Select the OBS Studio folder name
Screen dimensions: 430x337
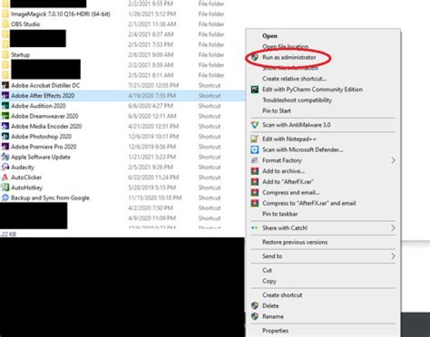click(25, 24)
